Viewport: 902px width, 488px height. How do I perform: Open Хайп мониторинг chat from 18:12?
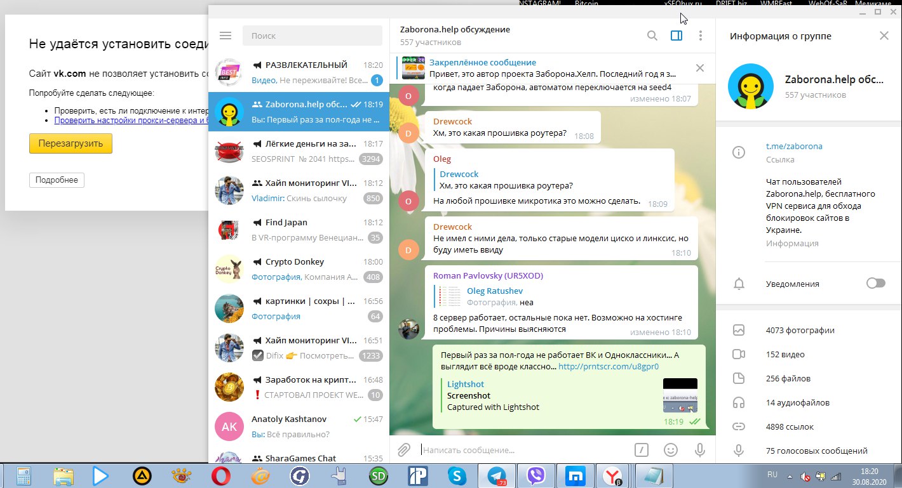tap(299, 190)
